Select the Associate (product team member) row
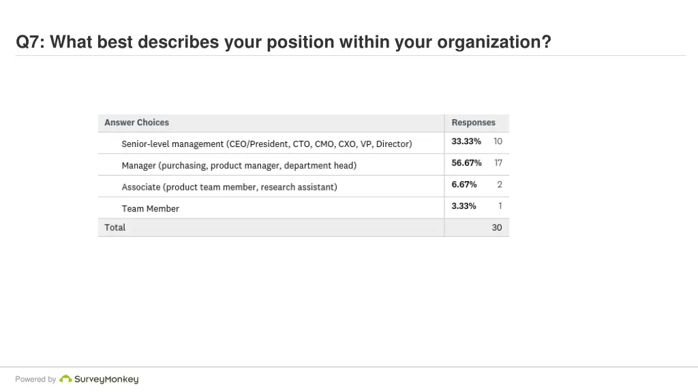 pyautogui.click(x=303, y=186)
